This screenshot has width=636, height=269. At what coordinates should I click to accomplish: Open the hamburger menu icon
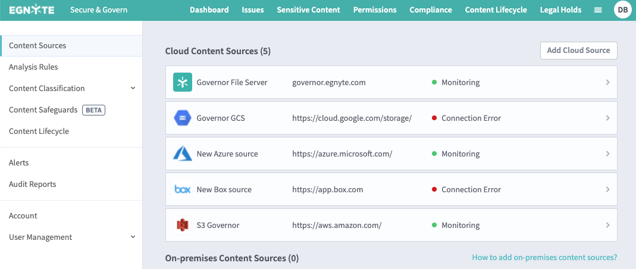tap(598, 10)
